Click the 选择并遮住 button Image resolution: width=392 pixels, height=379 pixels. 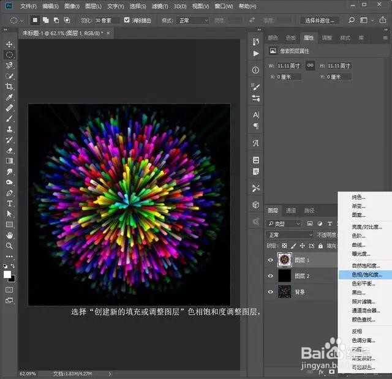(x=319, y=20)
